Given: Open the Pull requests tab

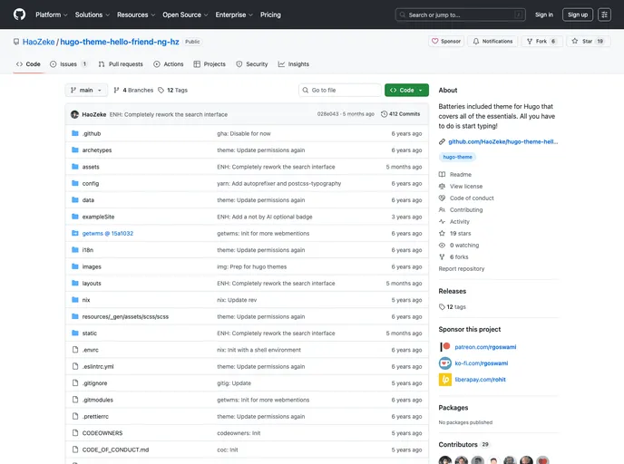Looking at the screenshot, I should 121,64.
